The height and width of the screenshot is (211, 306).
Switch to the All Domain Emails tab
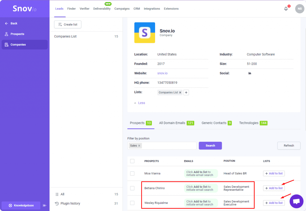pyautogui.click(x=172, y=123)
